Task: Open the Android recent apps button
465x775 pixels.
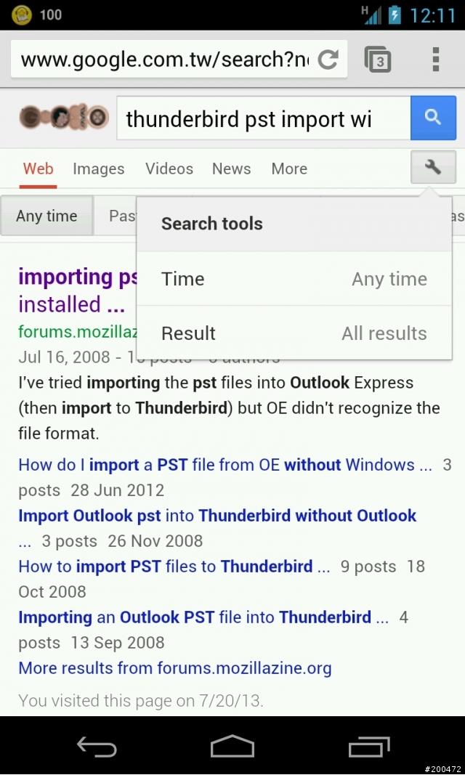Action: point(368,745)
